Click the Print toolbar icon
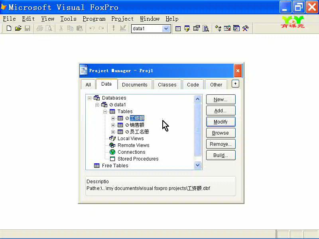This screenshot has height=239, width=319. [40, 28]
